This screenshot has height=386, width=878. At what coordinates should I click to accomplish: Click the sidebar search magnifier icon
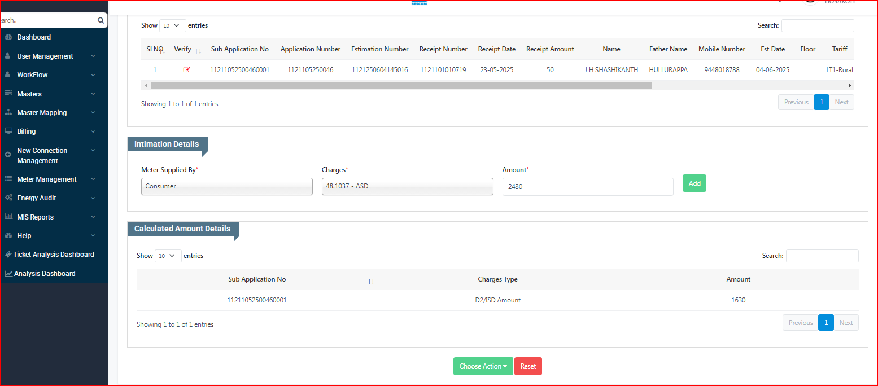(101, 20)
